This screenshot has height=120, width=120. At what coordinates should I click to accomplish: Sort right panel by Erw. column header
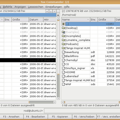pos(94,19)
